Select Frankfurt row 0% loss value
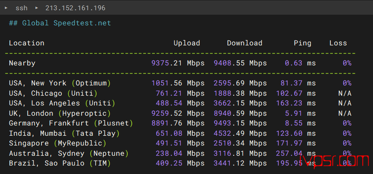 tap(347, 123)
